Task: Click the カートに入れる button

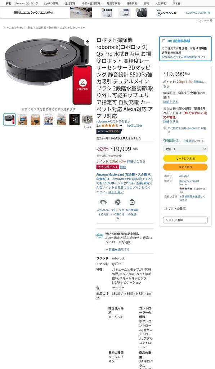Action: (185, 159)
